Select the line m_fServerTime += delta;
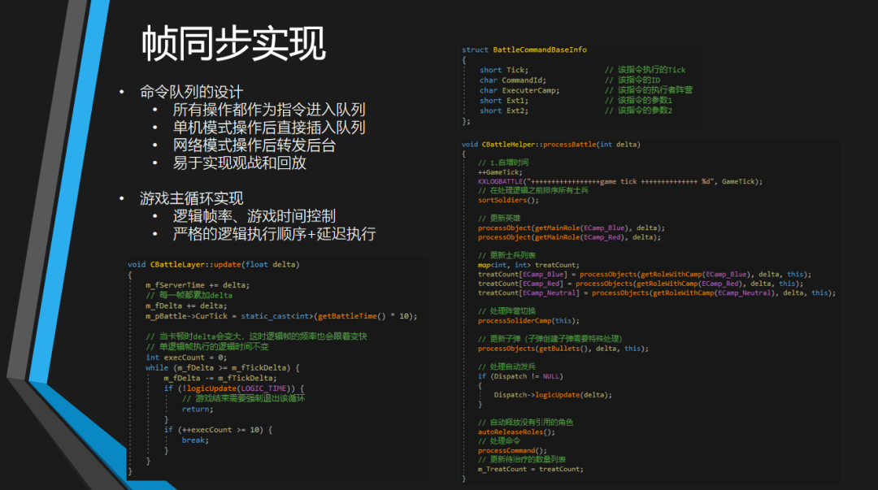878x490 pixels. tap(198, 285)
